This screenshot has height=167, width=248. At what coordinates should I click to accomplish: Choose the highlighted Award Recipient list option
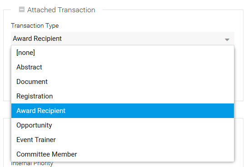pyautogui.click(x=123, y=111)
